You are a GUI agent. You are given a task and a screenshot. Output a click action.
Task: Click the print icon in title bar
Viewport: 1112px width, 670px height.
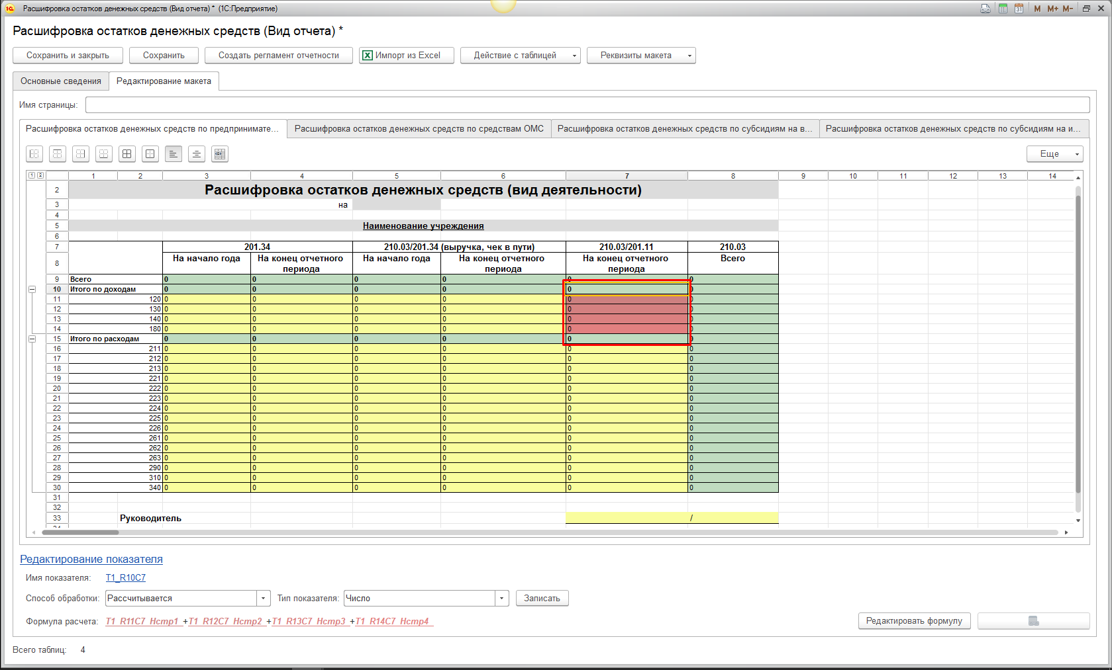(x=986, y=9)
